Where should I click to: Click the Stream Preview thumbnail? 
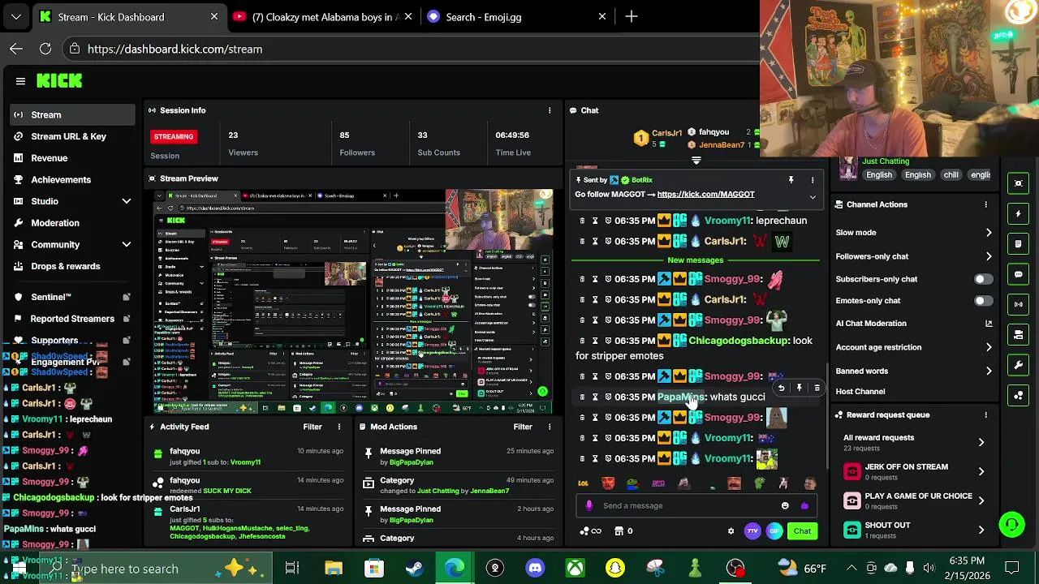tap(354, 301)
